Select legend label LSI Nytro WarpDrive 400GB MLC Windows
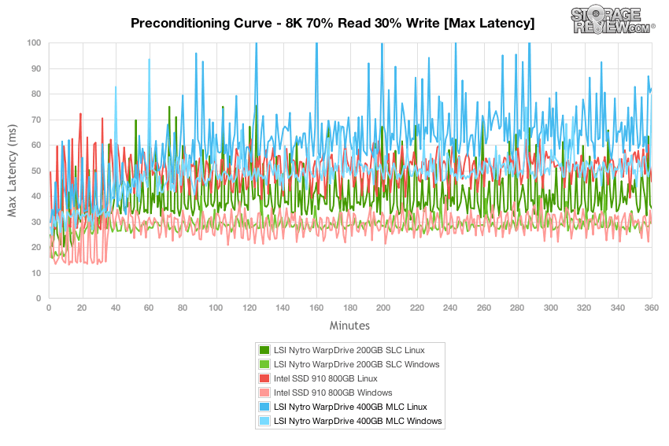This screenshot has height=446, width=669. click(x=357, y=420)
